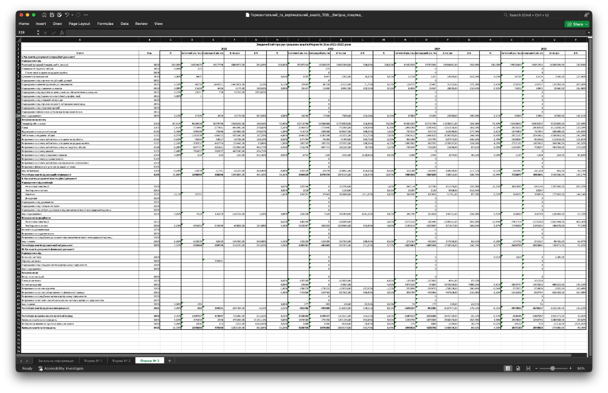Click inside the formula bar input
608x393 pixels.
[x=326, y=33]
